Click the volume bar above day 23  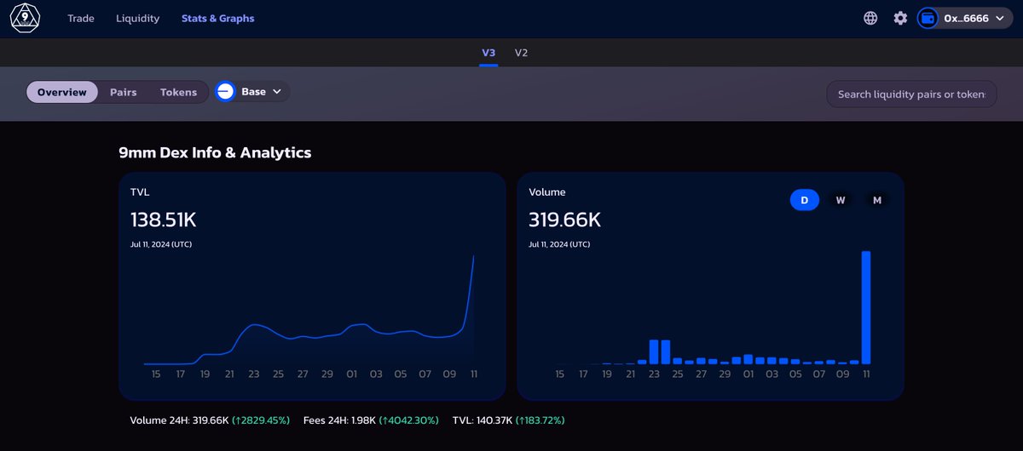[x=654, y=352]
